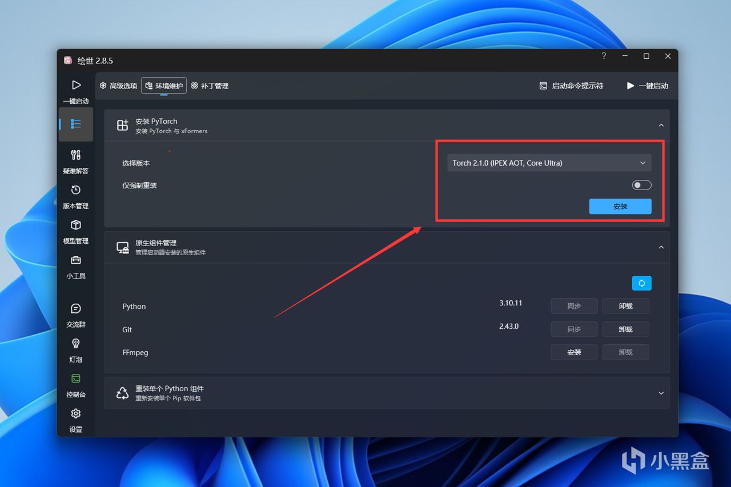Click the 安装 PyTorch section icon
This screenshot has width=731, height=487.
122,126
